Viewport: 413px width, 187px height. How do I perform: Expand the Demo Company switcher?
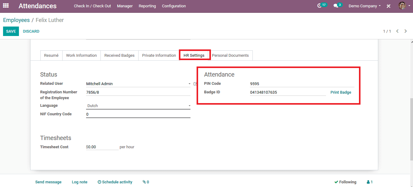point(364,6)
